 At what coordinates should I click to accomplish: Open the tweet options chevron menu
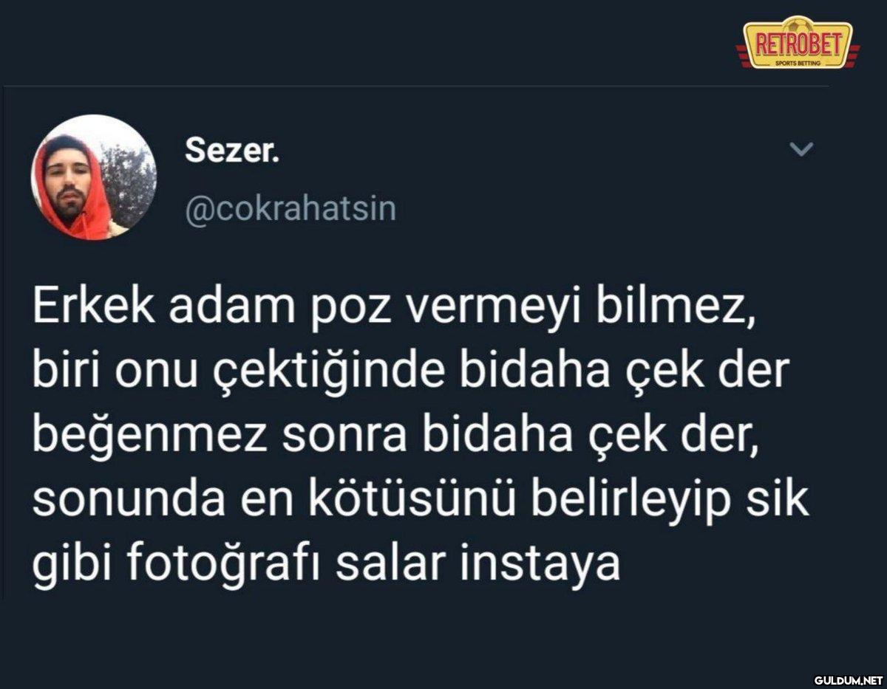[801, 150]
